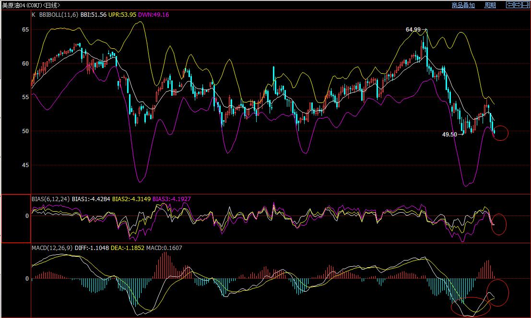
Task: Click the magenta DWN:49.16 value
Action: tap(153, 15)
